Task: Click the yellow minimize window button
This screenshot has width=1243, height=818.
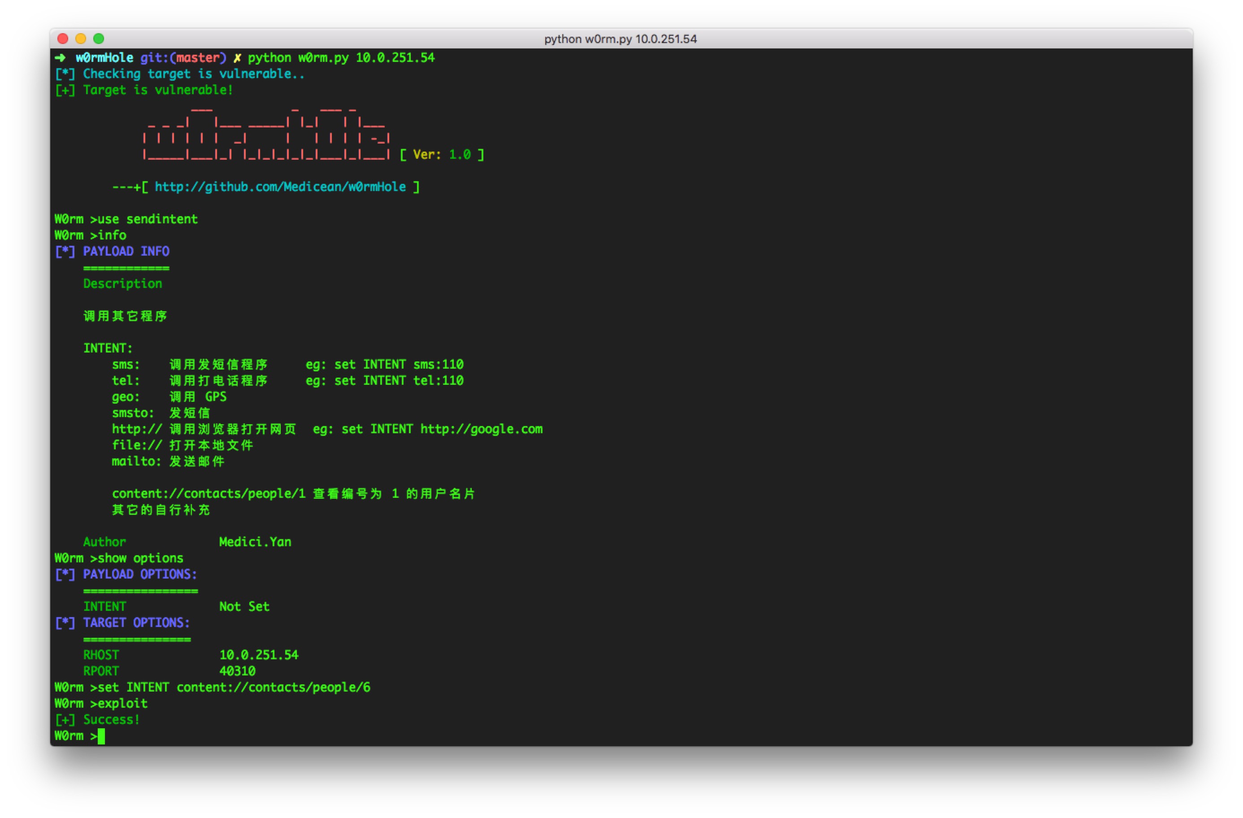Action: [x=80, y=39]
